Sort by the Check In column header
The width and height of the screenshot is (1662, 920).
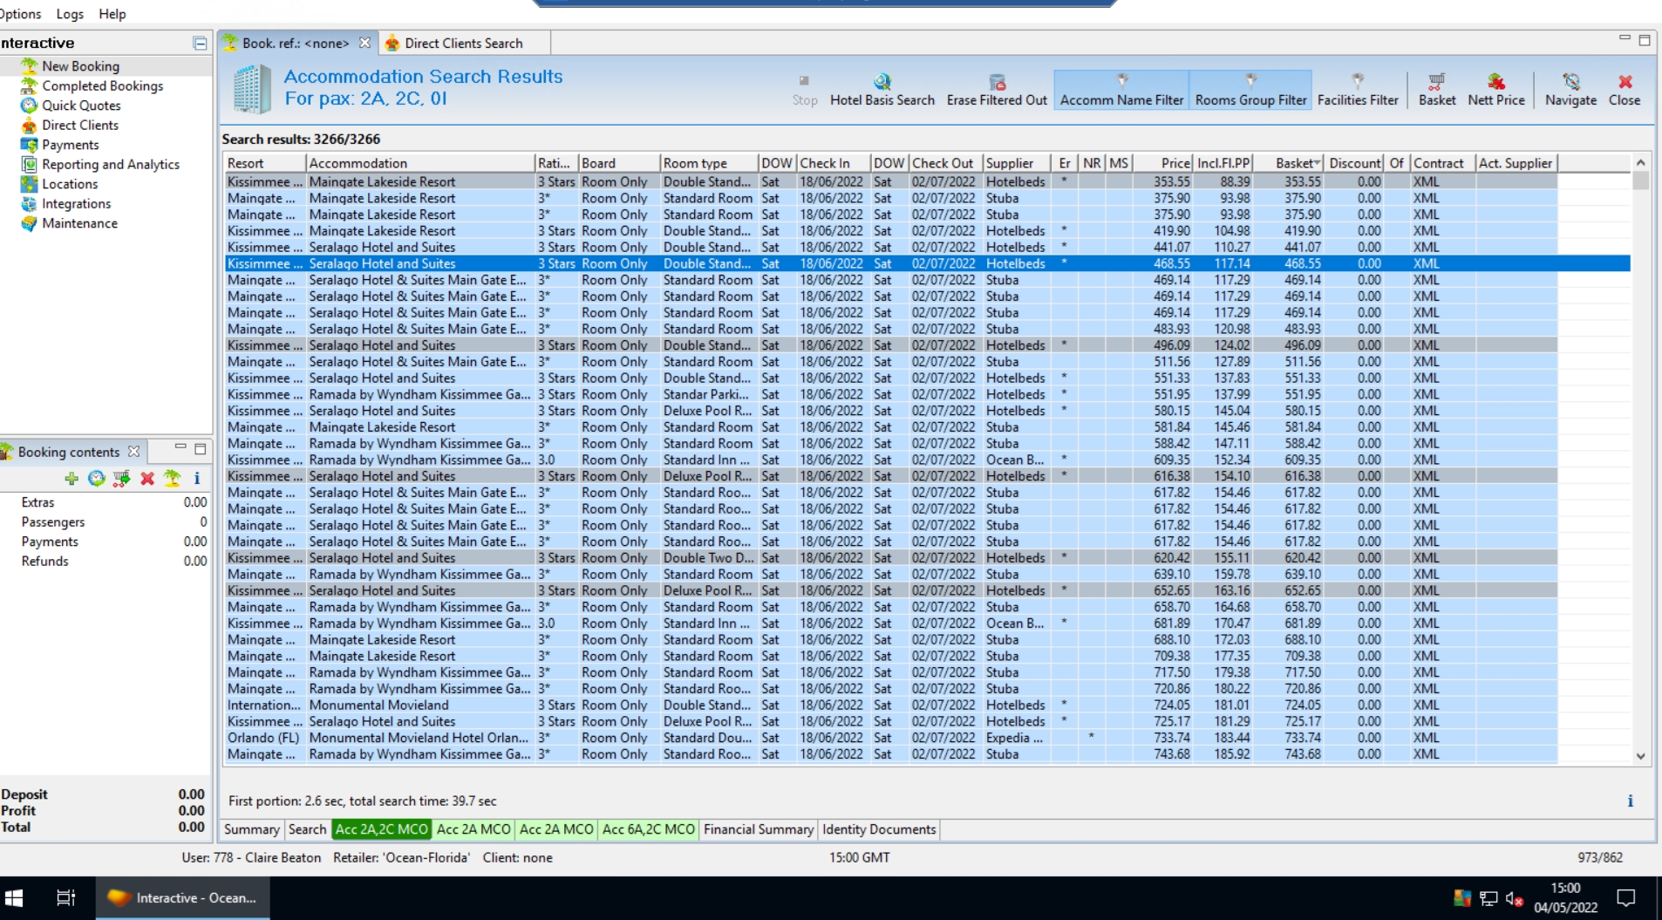click(833, 163)
